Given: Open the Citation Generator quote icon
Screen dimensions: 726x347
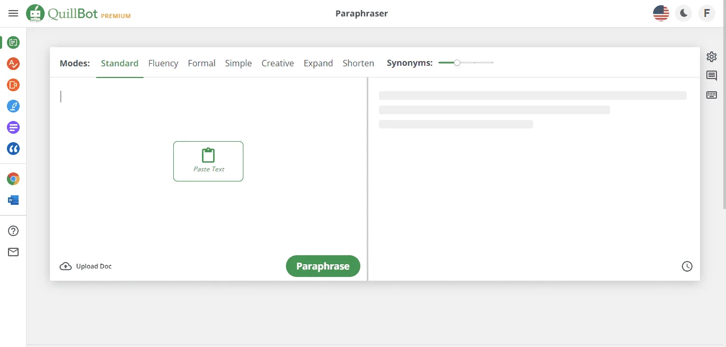Looking at the screenshot, I should tap(13, 149).
